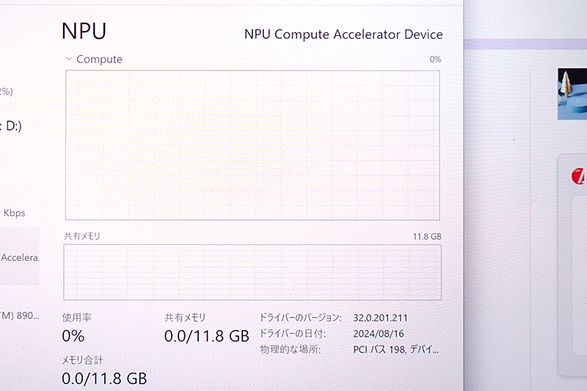Select the D: disk sidebar entry
This screenshot has width=587, height=391.
coord(11,125)
